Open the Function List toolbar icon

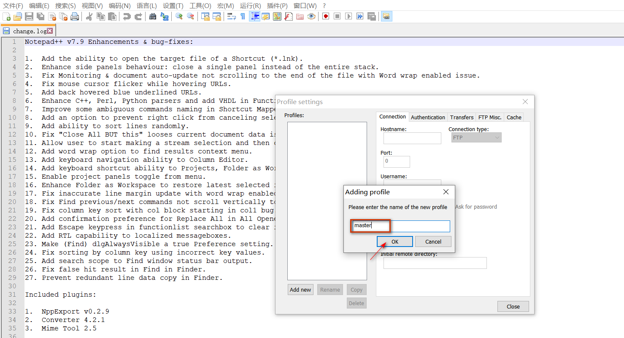(289, 16)
